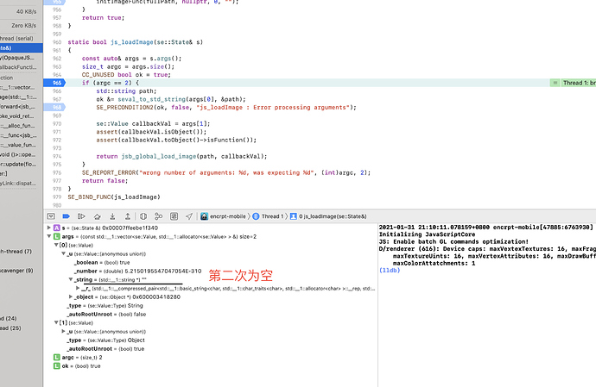Image resolution: width=596 pixels, height=387 pixels.
Task: Open Environment Overrides in debug bar
Action: (174, 216)
